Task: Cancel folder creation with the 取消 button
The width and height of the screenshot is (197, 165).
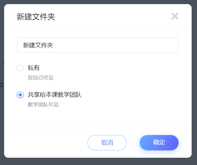Action: 107,143
